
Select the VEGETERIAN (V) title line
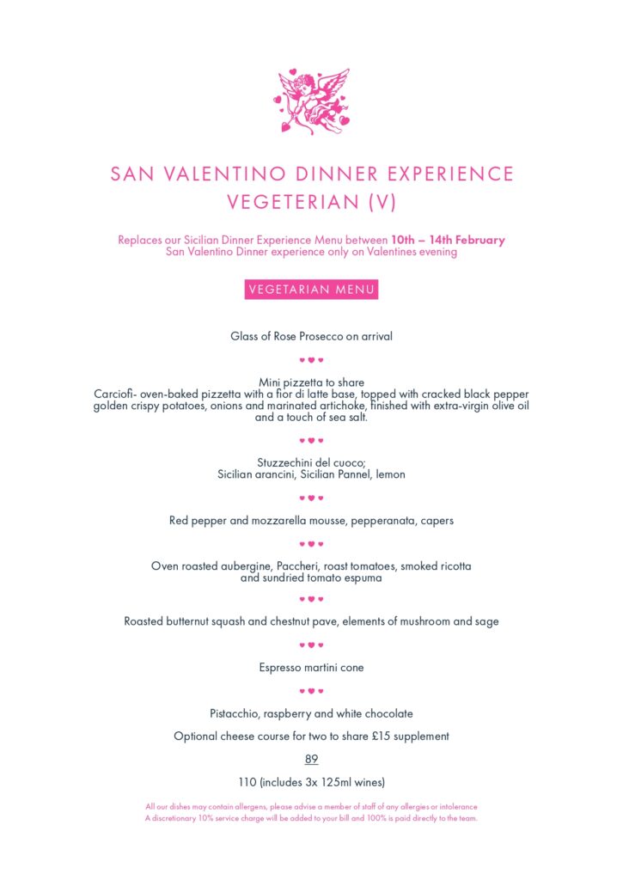pyautogui.click(x=311, y=202)
